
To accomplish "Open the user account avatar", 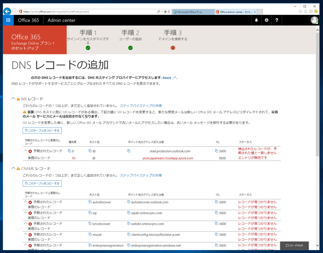I will [x=314, y=20].
